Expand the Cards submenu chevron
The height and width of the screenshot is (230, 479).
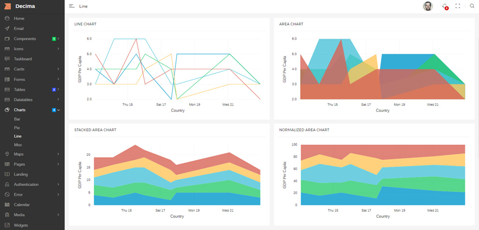click(x=58, y=69)
